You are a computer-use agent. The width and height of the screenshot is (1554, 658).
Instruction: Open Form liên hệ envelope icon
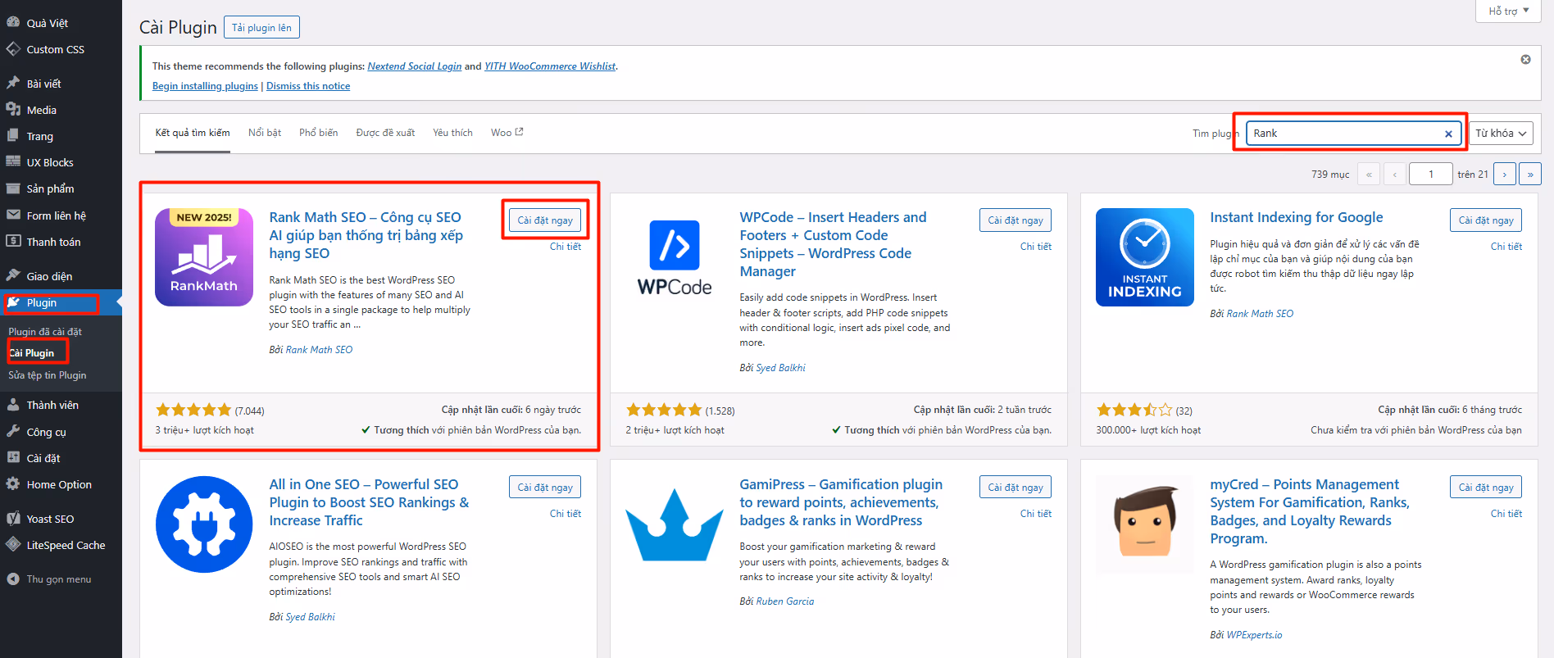pyautogui.click(x=13, y=216)
